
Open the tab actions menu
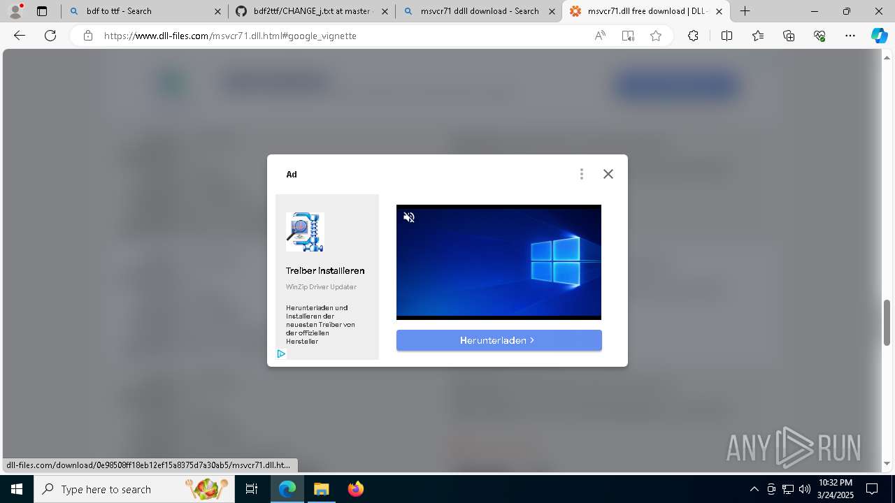click(x=42, y=11)
